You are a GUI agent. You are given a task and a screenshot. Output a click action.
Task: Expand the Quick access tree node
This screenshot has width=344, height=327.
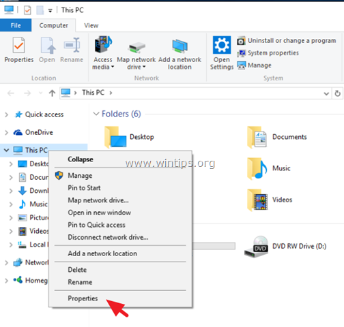click(x=7, y=114)
